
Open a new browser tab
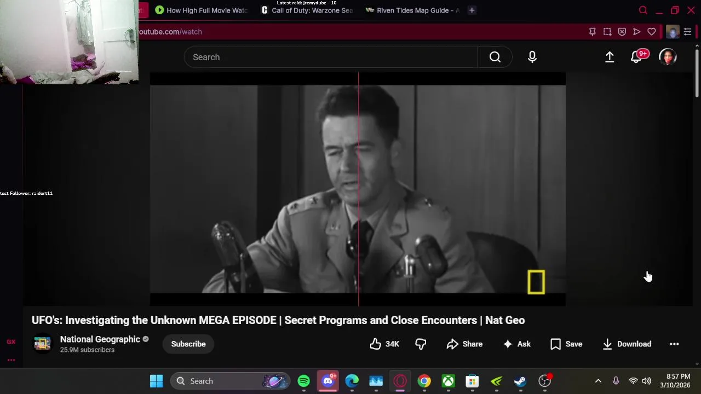click(472, 10)
